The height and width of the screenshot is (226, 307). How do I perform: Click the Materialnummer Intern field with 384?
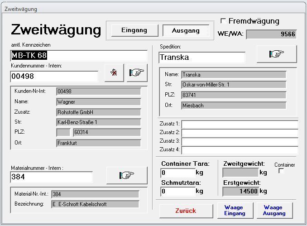click(x=51, y=177)
